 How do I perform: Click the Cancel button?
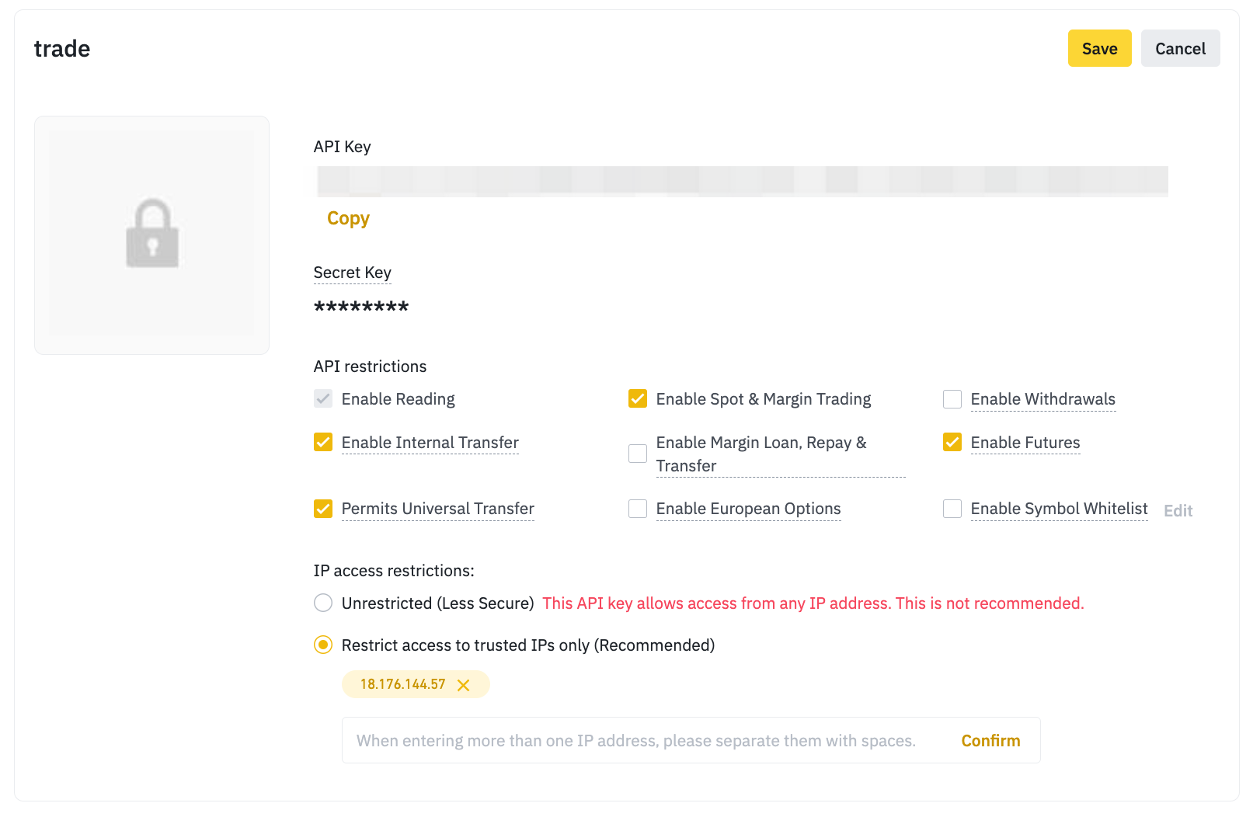click(x=1180, y=48)
